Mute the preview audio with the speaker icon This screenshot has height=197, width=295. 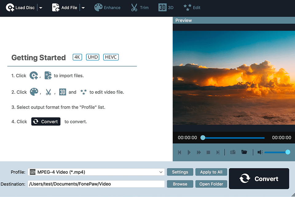[x=260, y=152]
